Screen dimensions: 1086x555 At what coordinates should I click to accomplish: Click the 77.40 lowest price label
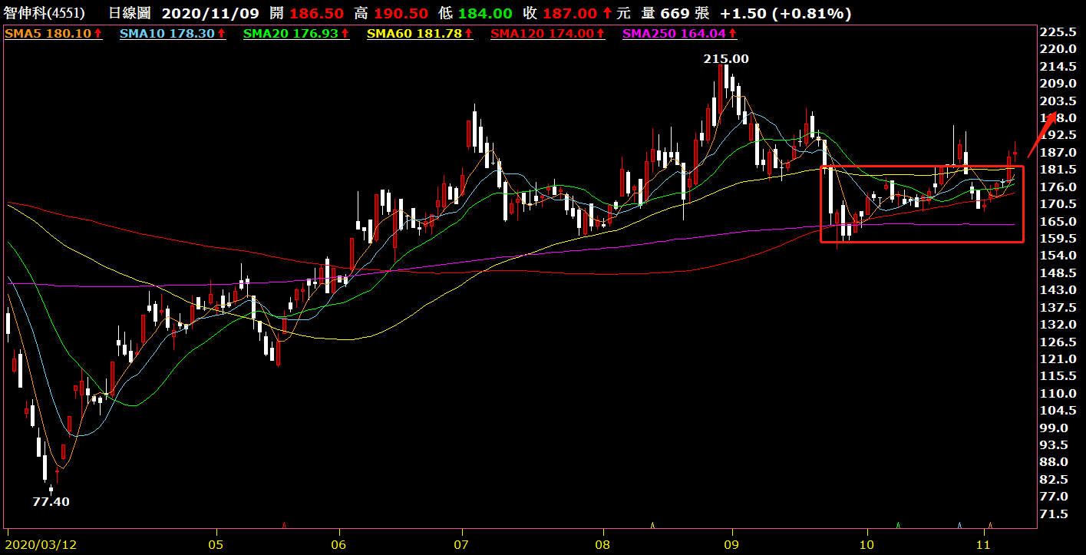[x=51, y=501]
